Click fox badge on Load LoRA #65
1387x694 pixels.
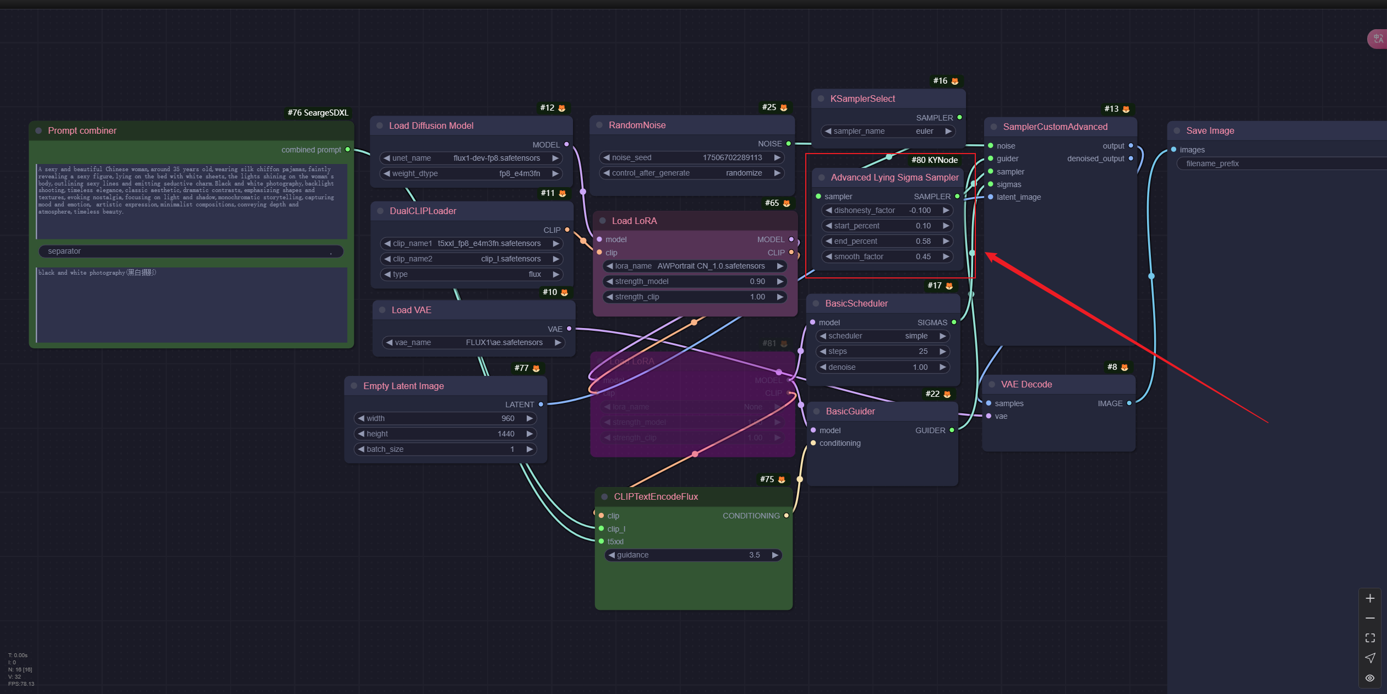[787, 203]
